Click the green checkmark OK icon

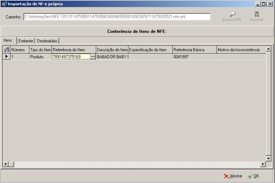250,176
